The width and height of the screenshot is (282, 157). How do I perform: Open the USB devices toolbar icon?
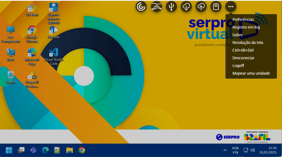(171, 7)
